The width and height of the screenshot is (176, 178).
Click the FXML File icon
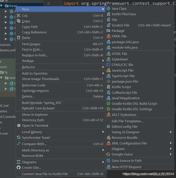109,36
